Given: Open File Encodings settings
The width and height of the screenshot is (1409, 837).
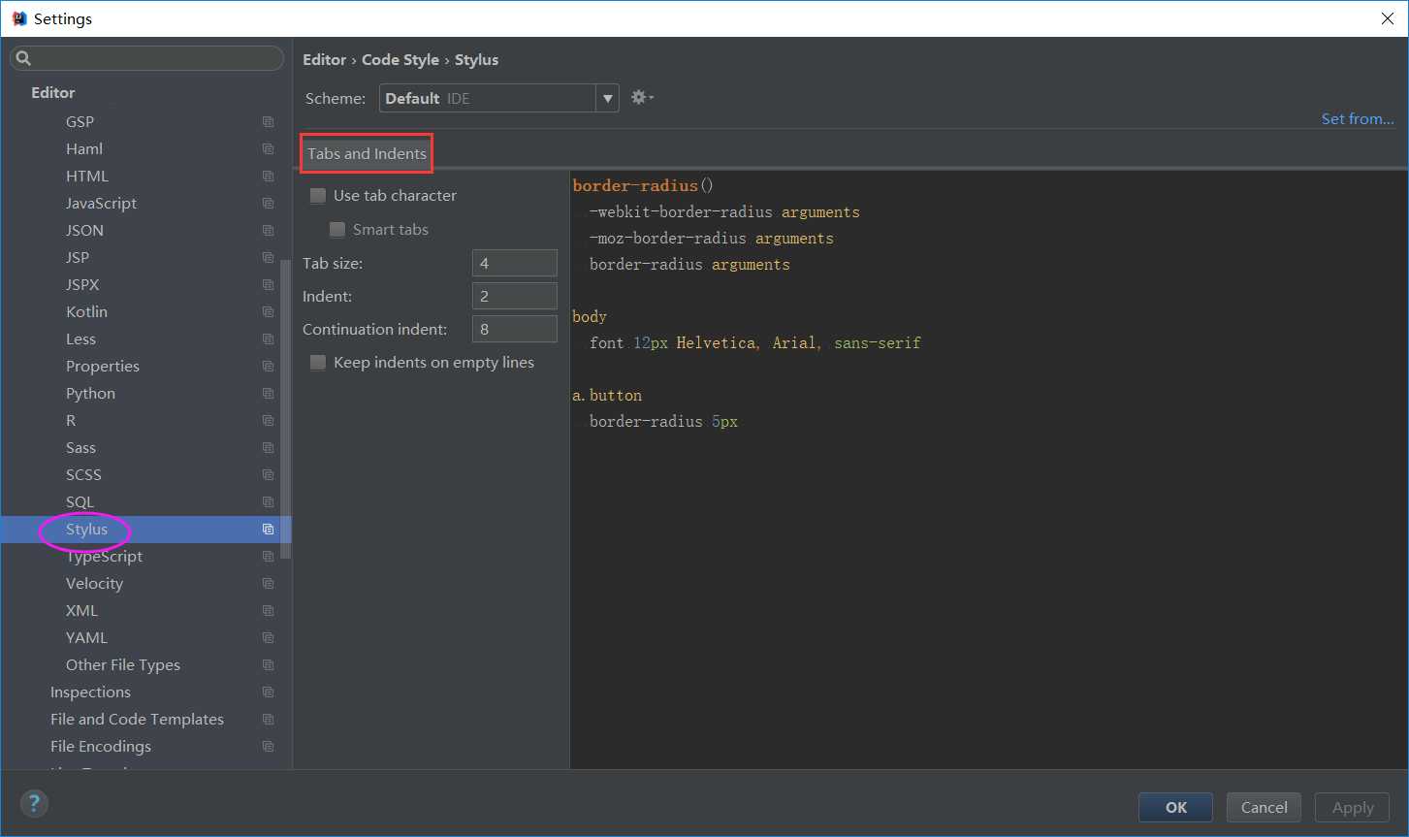Looking at the screenshot, I should point(101,747).
